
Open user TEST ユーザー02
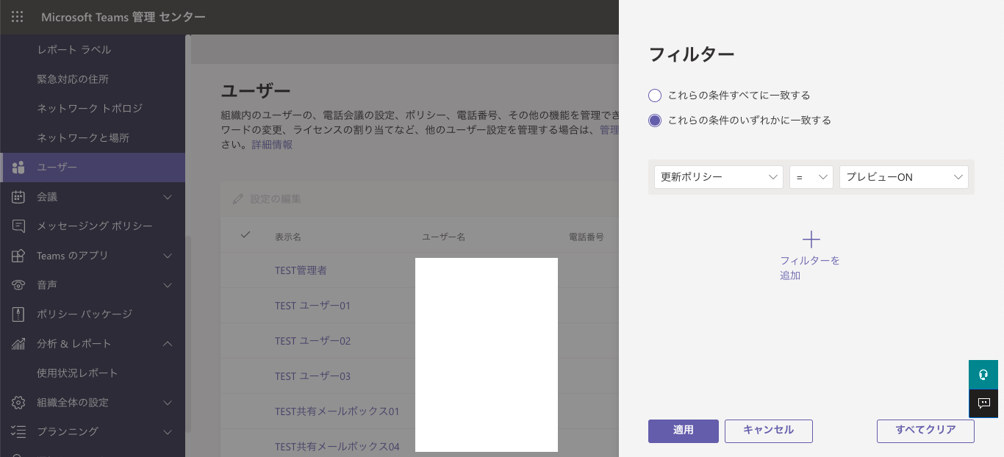point(312,341)
